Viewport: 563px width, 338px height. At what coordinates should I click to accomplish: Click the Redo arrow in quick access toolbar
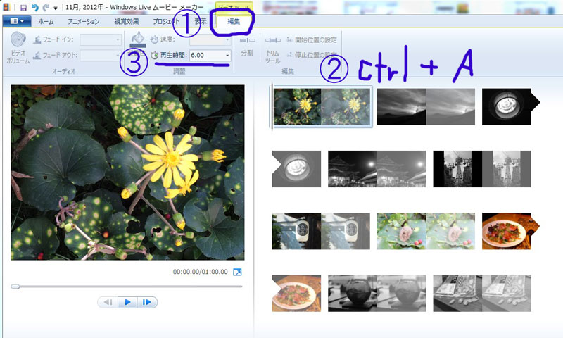[46, 6]
